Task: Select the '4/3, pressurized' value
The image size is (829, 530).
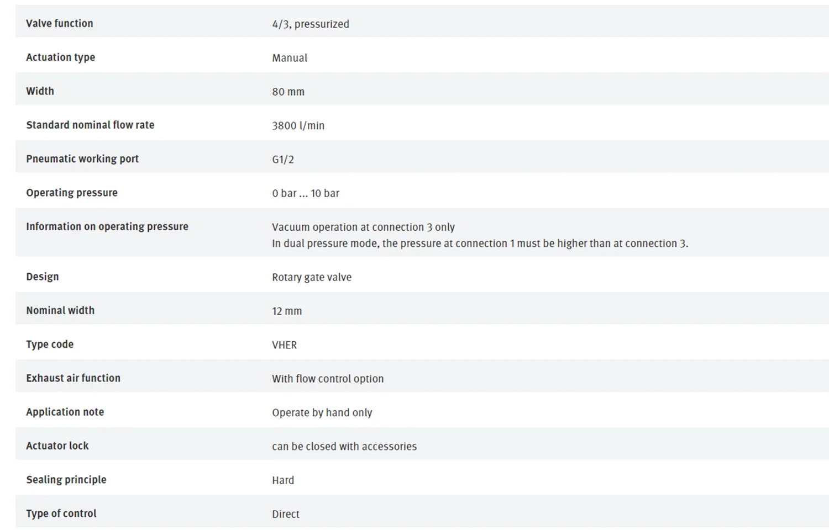Action: click(x=311, y=24)
